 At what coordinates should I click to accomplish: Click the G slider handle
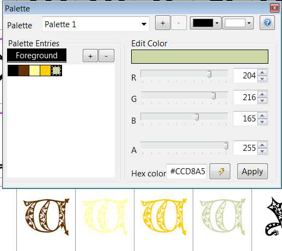point(213,96)
